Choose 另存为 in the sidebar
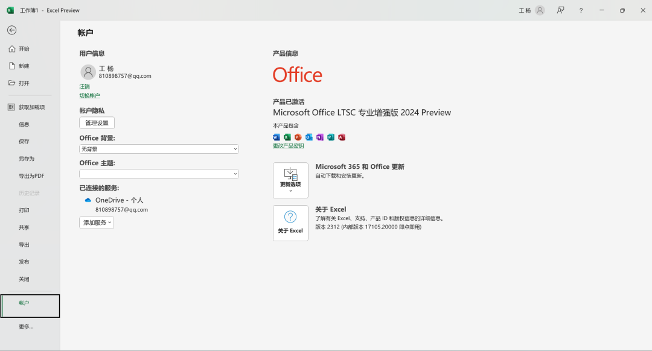This screenshot has width=652, height=351. click(x=27, y=159)
